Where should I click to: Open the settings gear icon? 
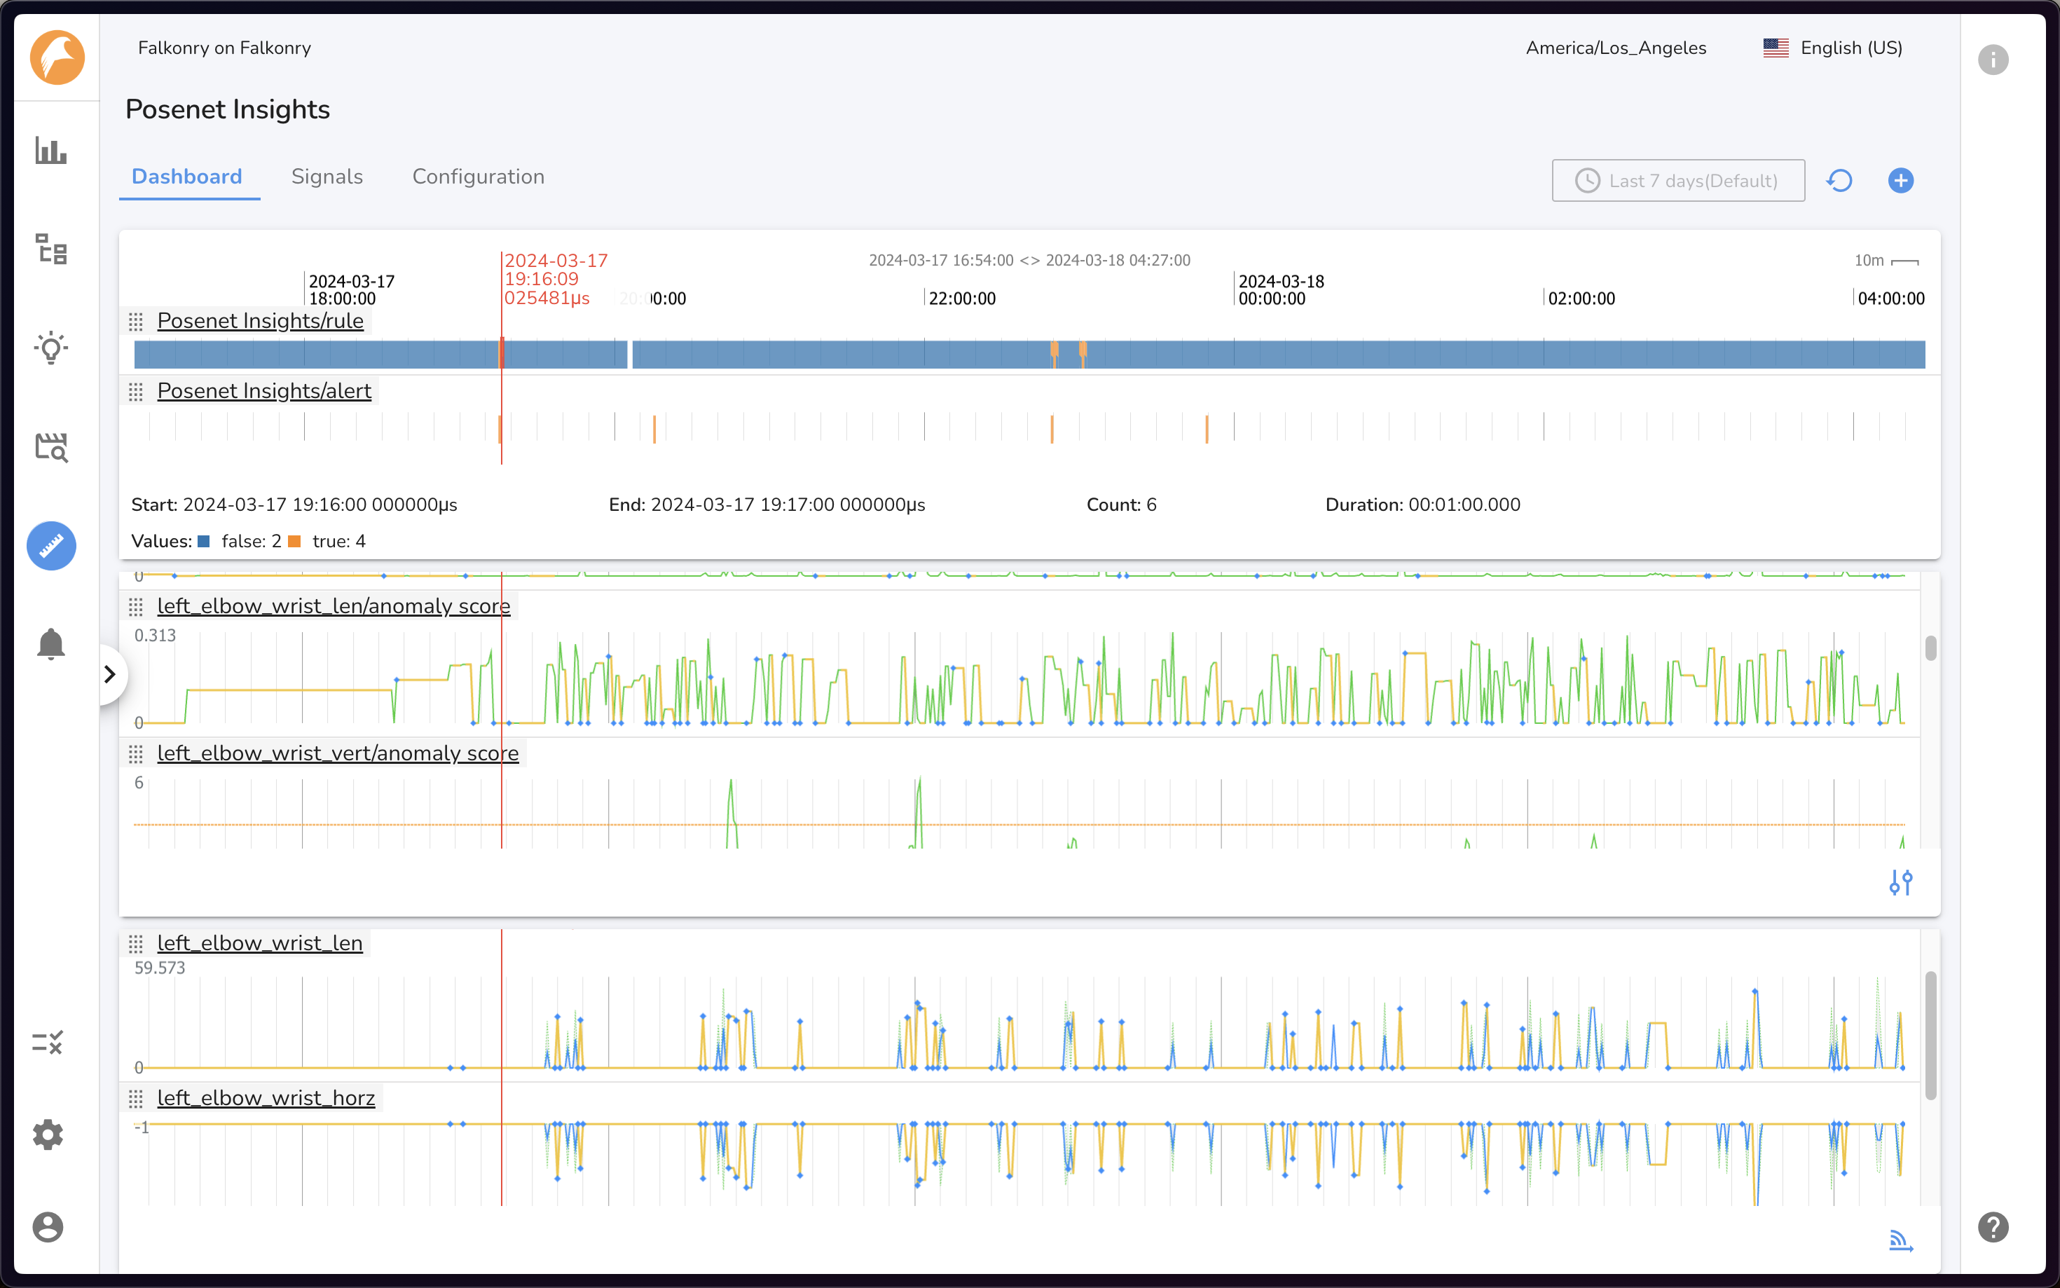click(48, 1135)
